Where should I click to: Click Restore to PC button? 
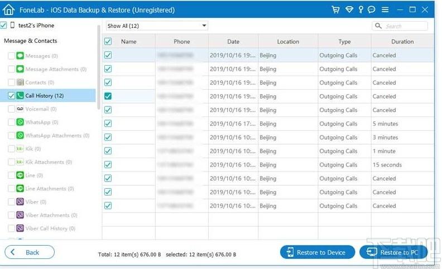coord(393,252)
